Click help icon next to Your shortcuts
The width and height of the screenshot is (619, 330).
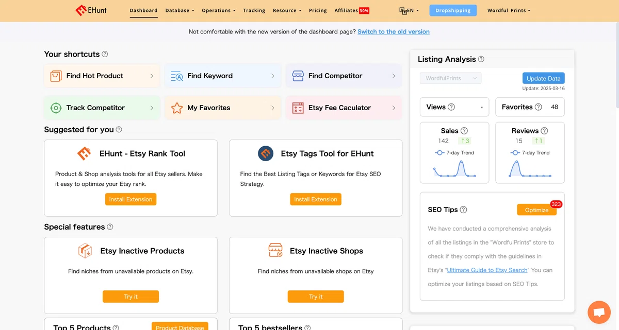tap(105, 54)
